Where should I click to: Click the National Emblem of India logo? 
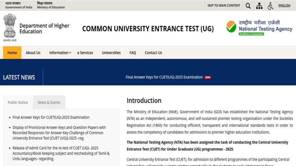(10, 26)
